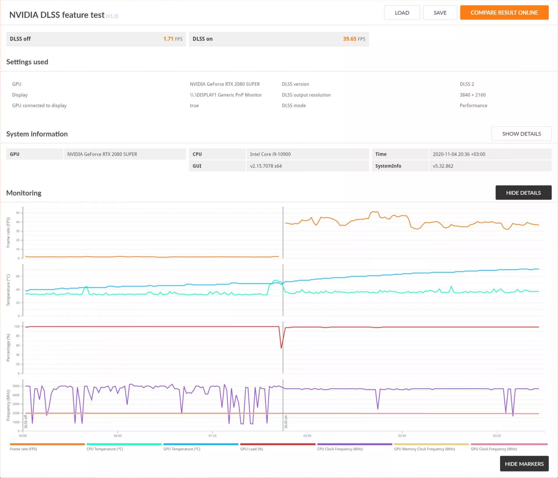Viewport: 558px width, 478px height.
Task: Click Intel Core i9-10900 CPU cell
Action: click(x=308, y=154)
